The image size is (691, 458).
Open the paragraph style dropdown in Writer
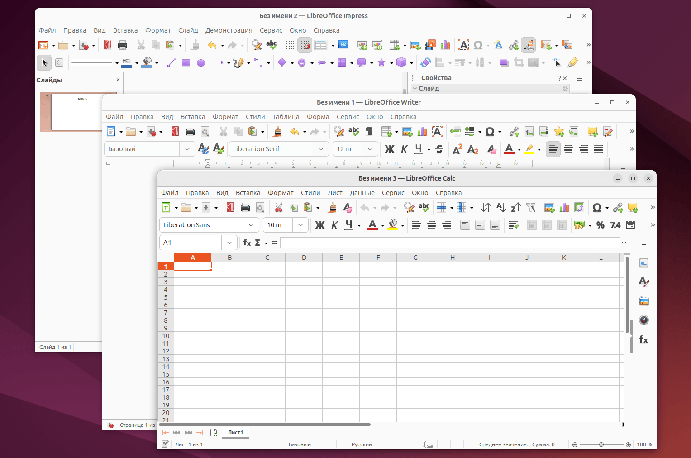(187, 149)
